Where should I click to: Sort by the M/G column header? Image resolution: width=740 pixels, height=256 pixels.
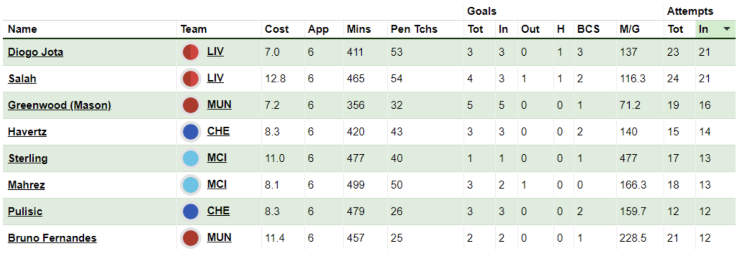629,29
